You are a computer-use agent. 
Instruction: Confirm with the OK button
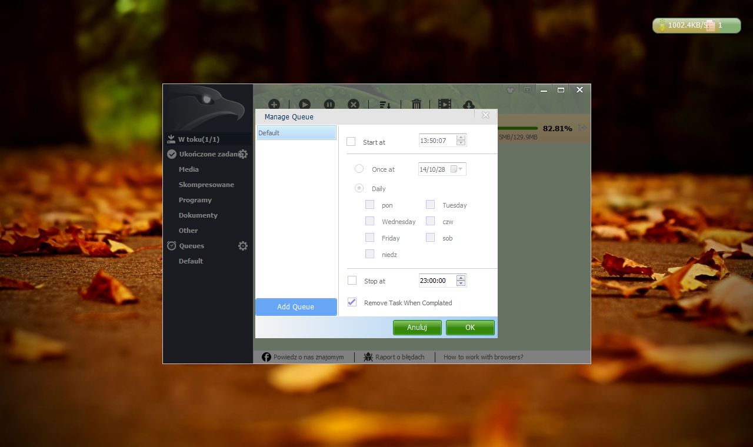[x=470, y=328]
